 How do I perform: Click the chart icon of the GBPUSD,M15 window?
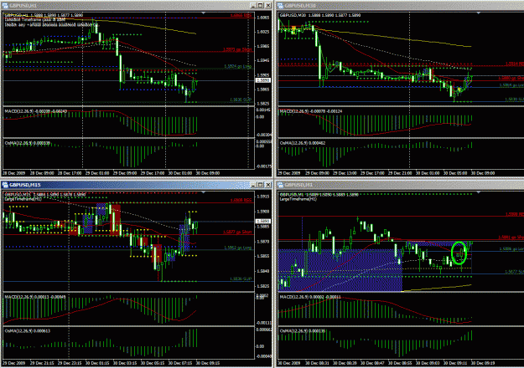coord(5,185)
